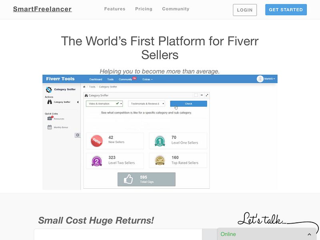The height and width of the screenshot is (240, 320).
Task: Click the Small Cost Huge Returns heading
Action: (x=96, y=220)
